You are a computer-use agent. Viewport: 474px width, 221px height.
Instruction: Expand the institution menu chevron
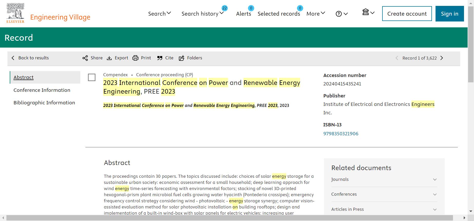point(372,13)
